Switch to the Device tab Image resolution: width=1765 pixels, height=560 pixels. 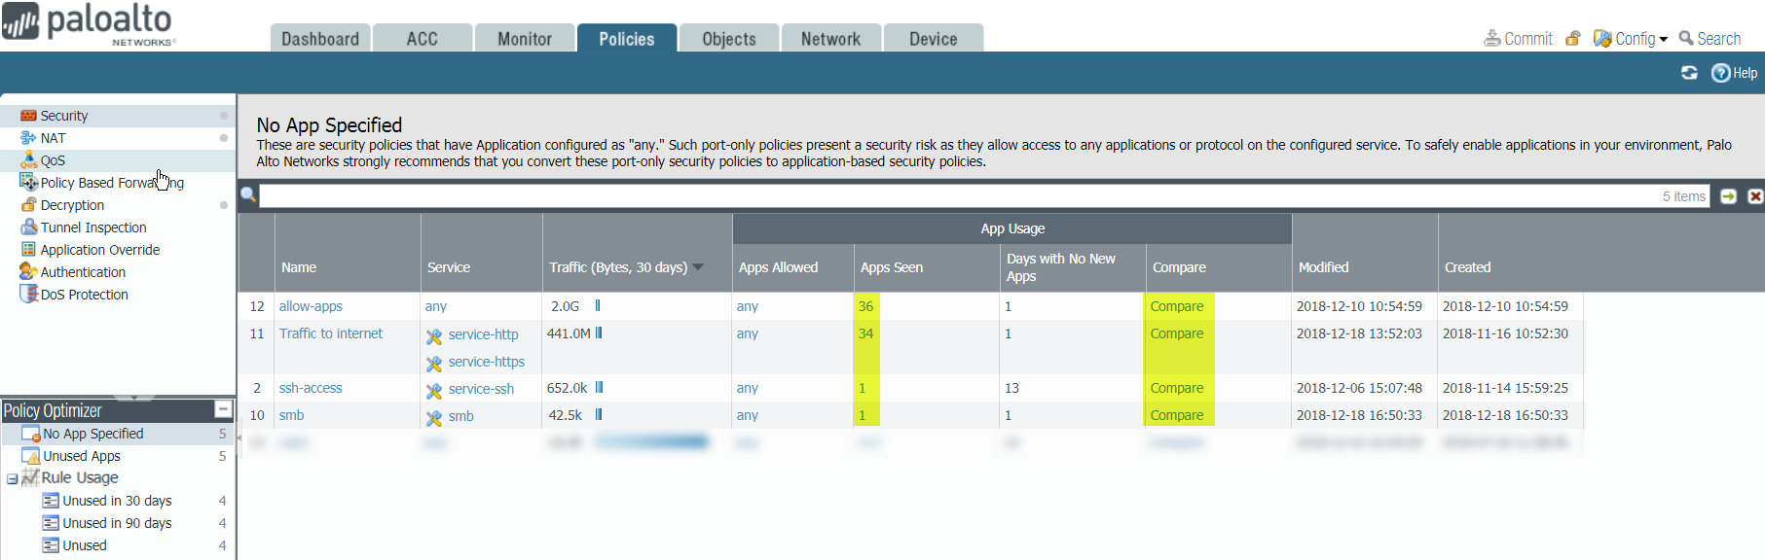tap(934, 38)
